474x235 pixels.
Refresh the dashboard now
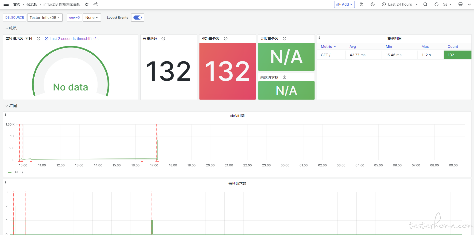437,4
